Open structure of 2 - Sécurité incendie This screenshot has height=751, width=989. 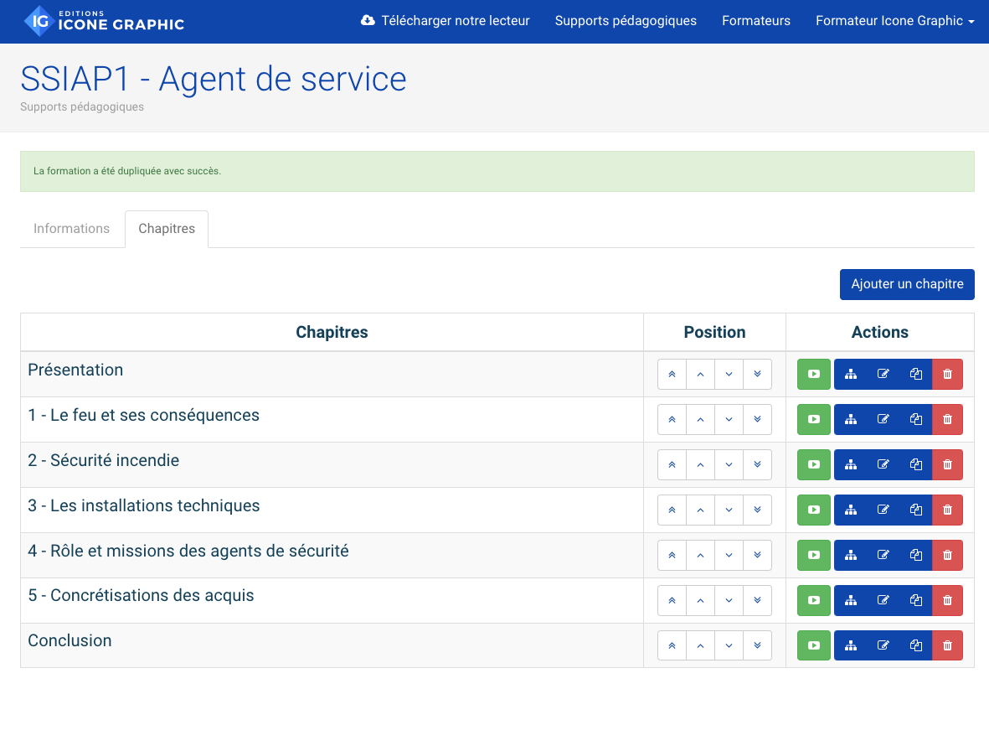click(851, 464)
